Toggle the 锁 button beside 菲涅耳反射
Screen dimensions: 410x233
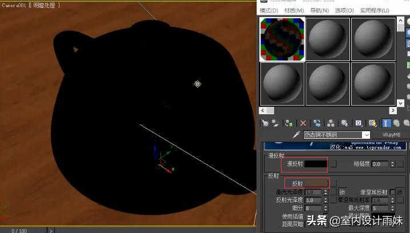tap(400, 192)
